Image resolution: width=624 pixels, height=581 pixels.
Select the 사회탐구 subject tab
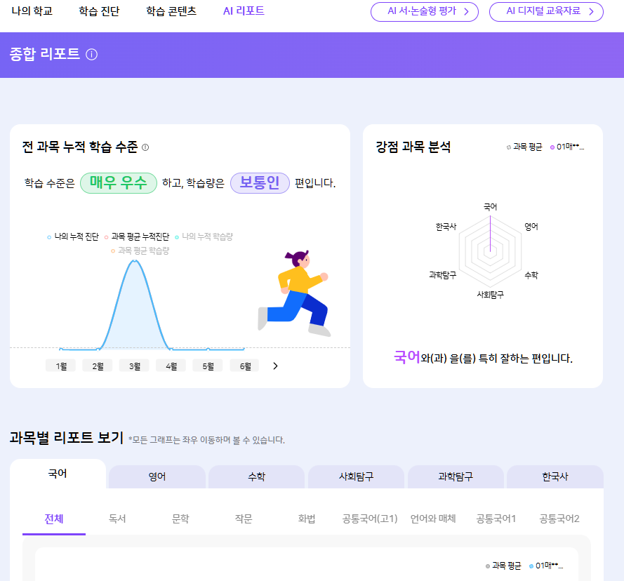click(x=356, y=476)
